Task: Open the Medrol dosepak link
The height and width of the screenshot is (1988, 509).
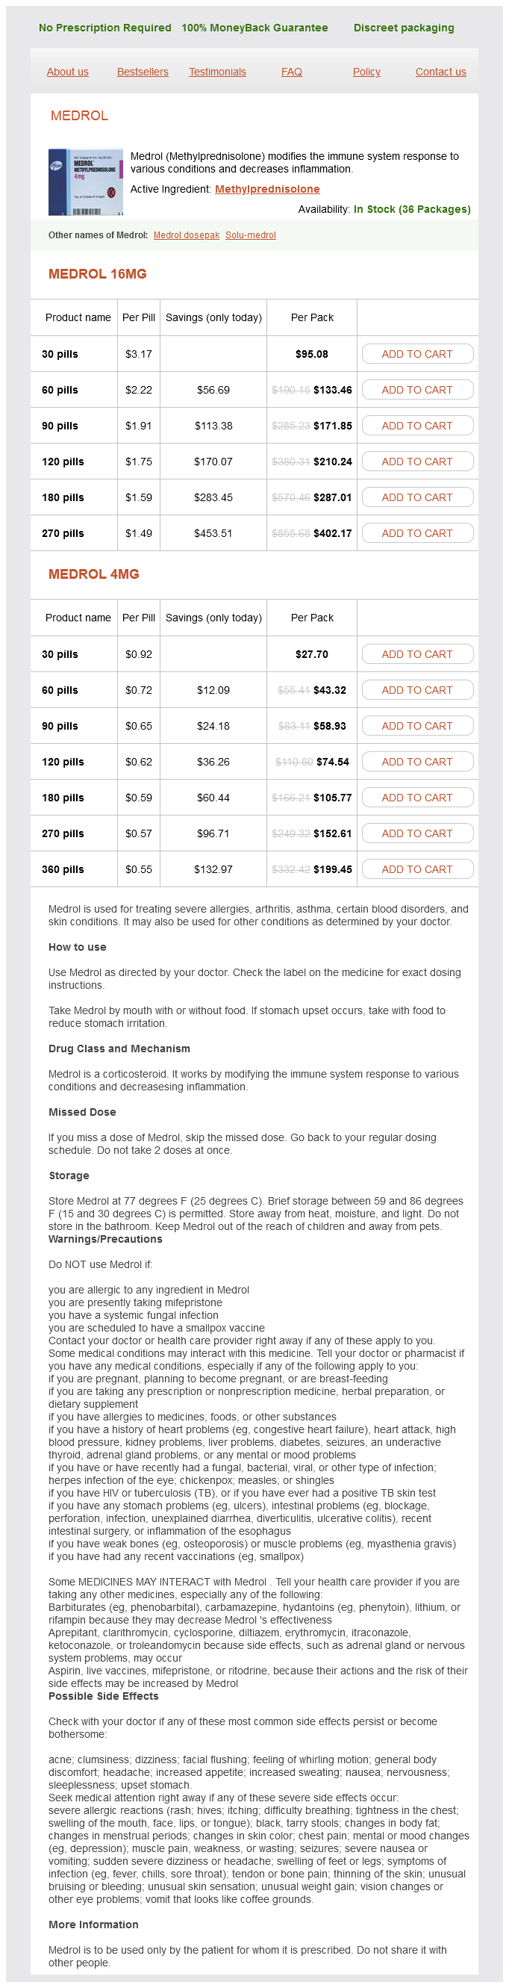Action: click(x=187, y=235)
